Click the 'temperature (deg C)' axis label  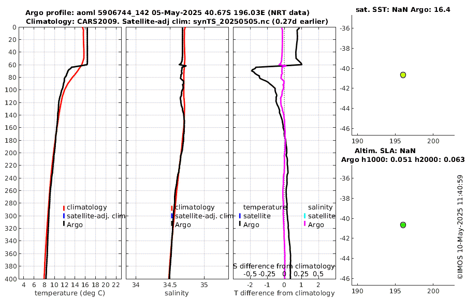pyautogui.click(x=70, y=293)
